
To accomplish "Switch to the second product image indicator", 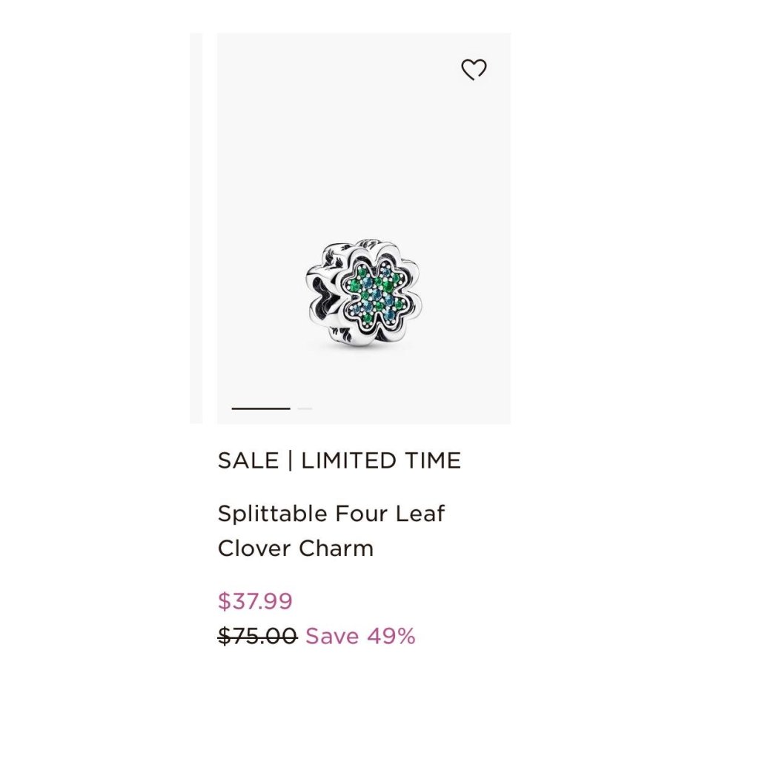I will 305,408.
